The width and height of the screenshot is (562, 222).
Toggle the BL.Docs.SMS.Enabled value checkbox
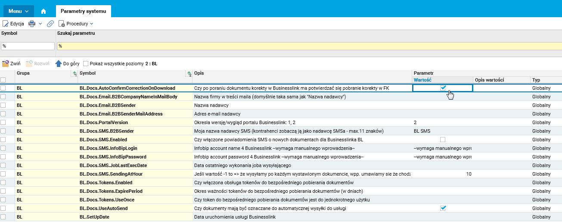pos(442,140)
